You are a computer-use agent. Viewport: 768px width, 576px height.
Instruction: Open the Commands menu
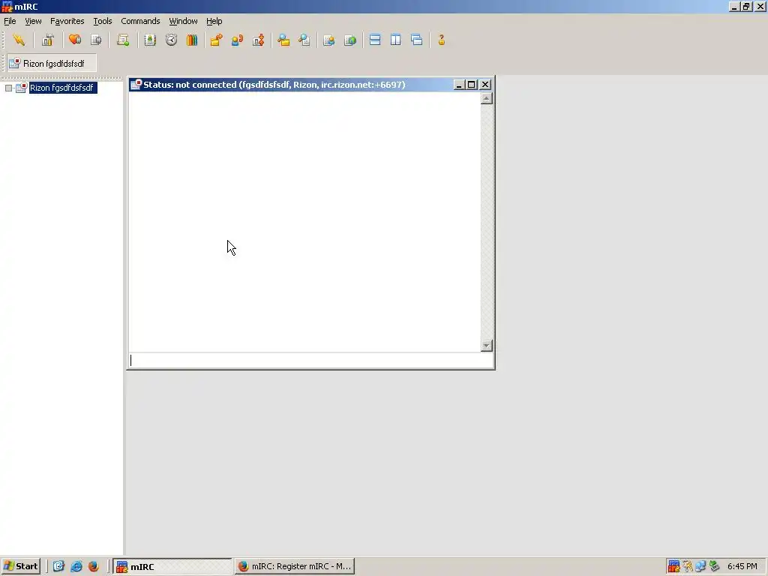point(140,21)
